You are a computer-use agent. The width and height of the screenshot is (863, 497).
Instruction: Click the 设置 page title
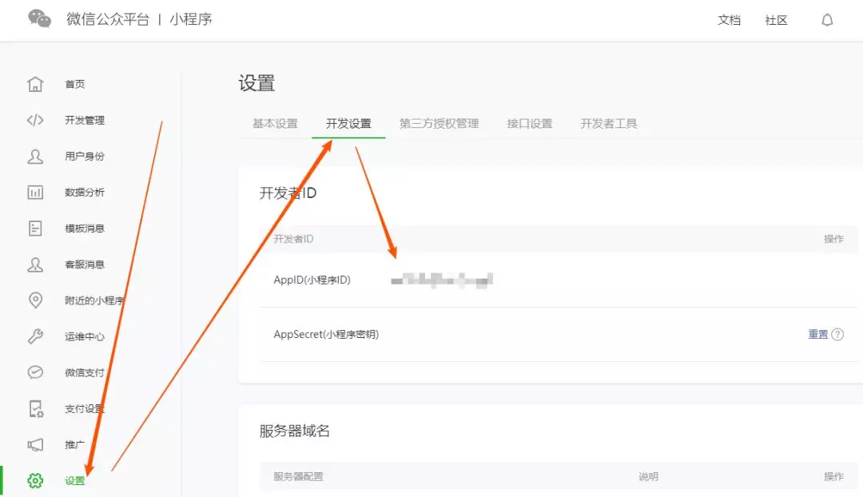(x=257, y=83)
